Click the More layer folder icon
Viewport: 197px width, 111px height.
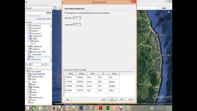(31, 100)
